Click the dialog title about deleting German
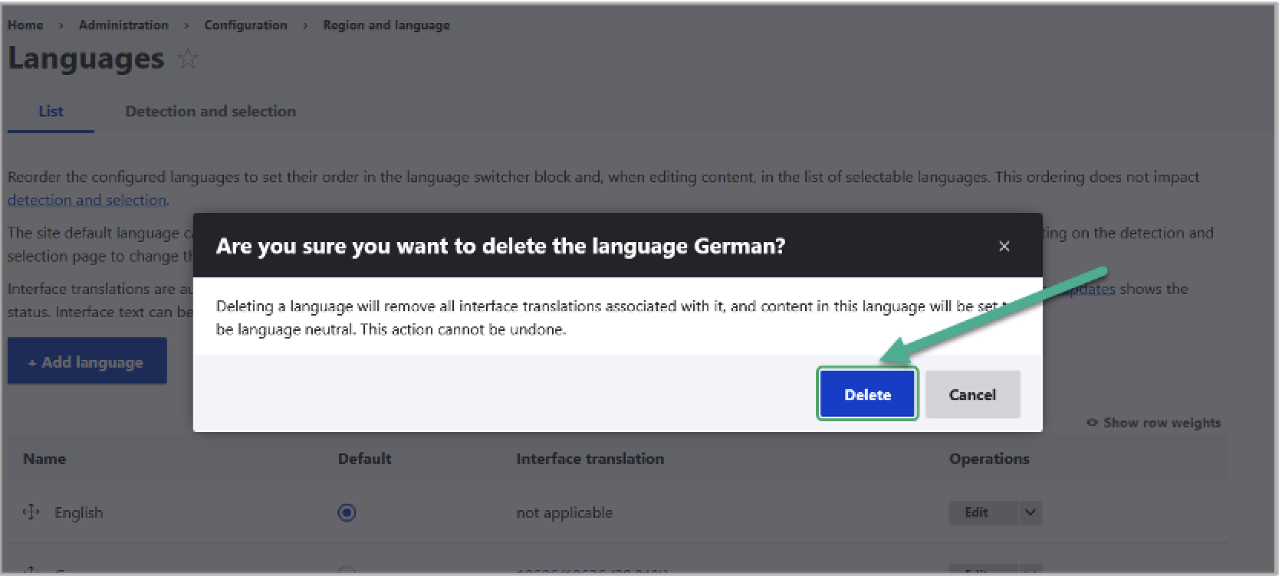 pos(501,246)
